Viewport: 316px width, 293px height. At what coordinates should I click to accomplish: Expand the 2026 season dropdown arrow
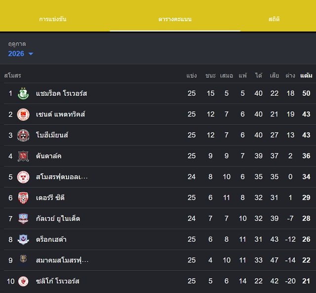pyautogui.click(x=31, y=54)
